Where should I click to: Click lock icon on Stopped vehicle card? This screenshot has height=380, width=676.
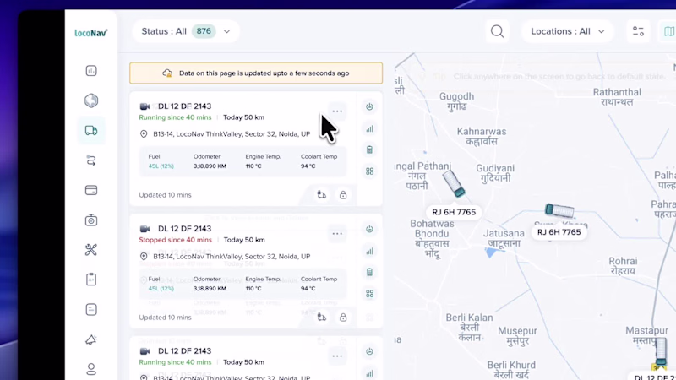(x=343, y=318)
